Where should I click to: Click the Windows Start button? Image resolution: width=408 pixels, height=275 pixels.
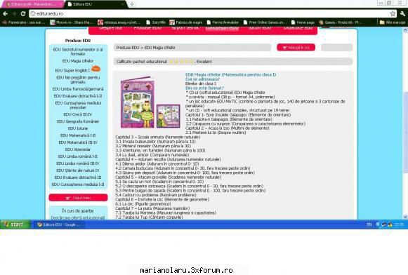coord(15,224)
